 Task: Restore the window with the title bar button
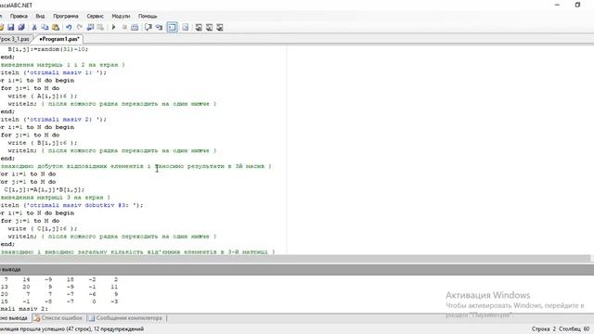point(577,5)
